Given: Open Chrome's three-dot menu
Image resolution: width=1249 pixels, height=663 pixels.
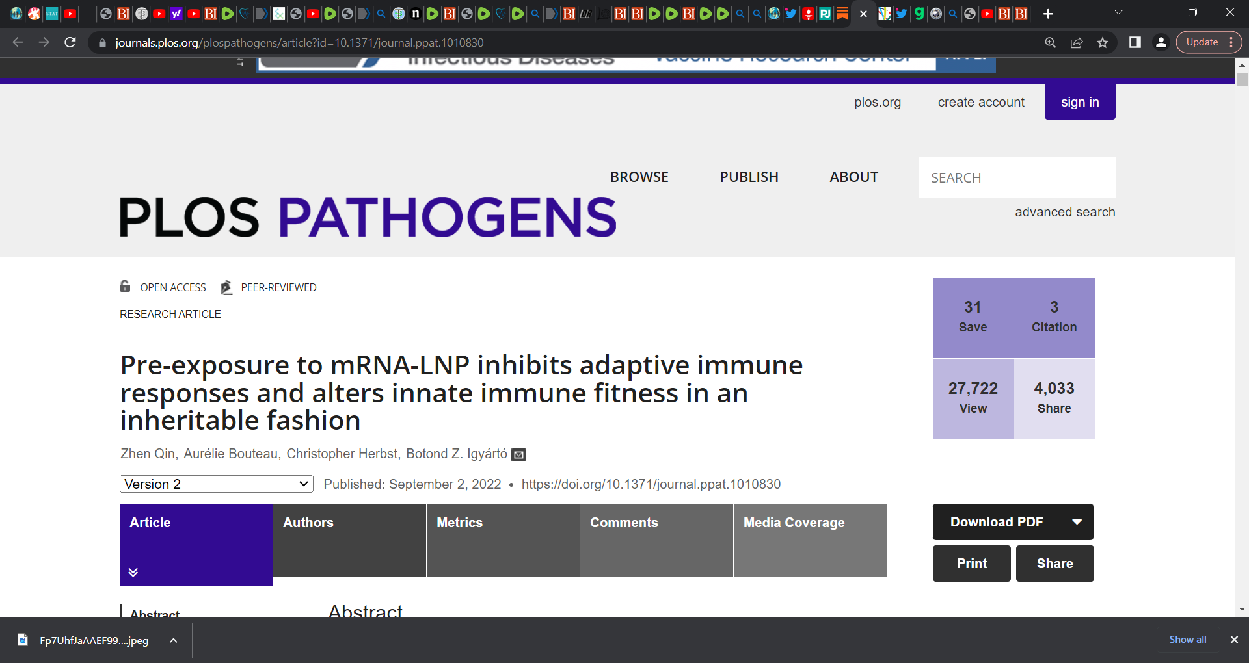Looking at the screenshot, I should point(1231,42).
